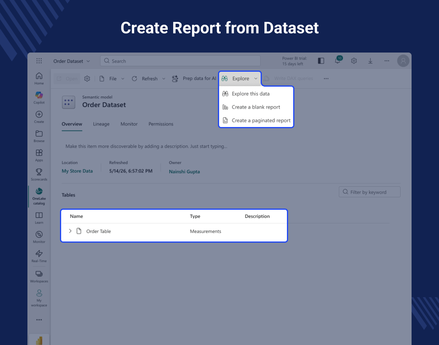Switch to the Monitor tab

(x=129, y=124)
